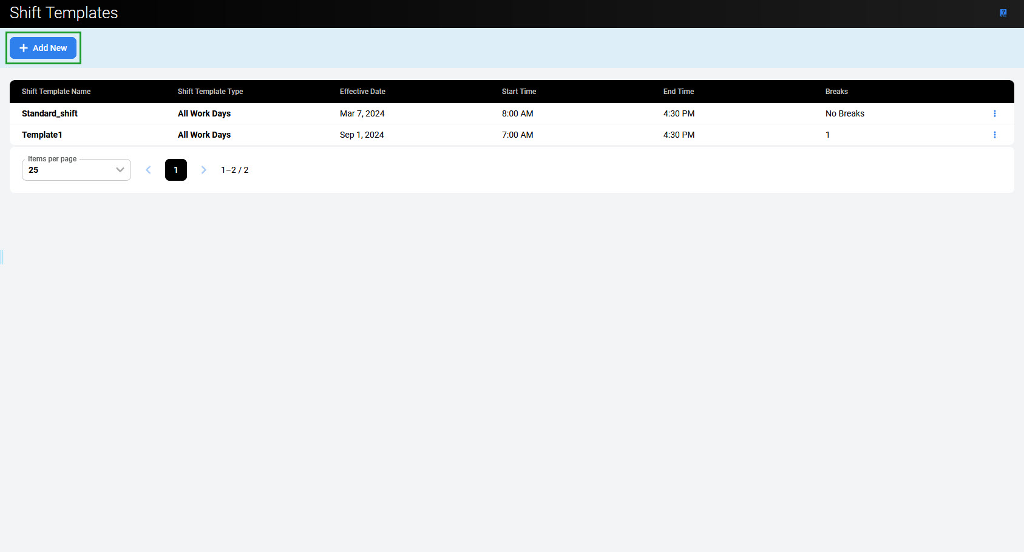Open actions menu for Standard_shift row
Image resolution: width=1024 pixels, height=552 pixels.
pos(994,113)
